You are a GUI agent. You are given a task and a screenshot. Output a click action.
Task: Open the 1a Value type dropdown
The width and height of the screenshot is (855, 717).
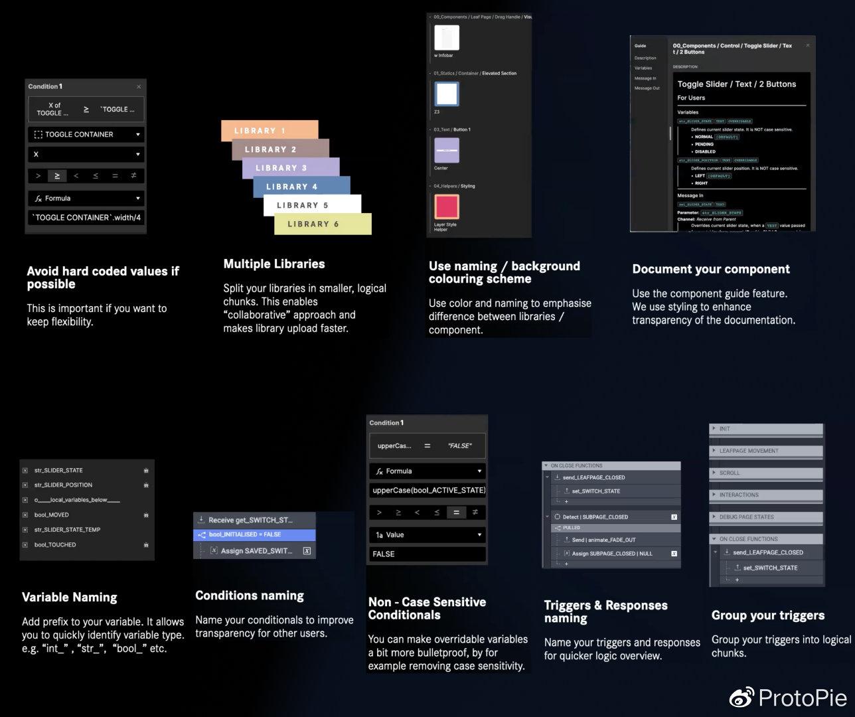[x=428, y=535]
